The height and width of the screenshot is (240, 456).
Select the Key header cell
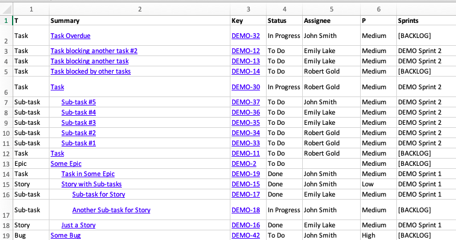tap(248, 21)
